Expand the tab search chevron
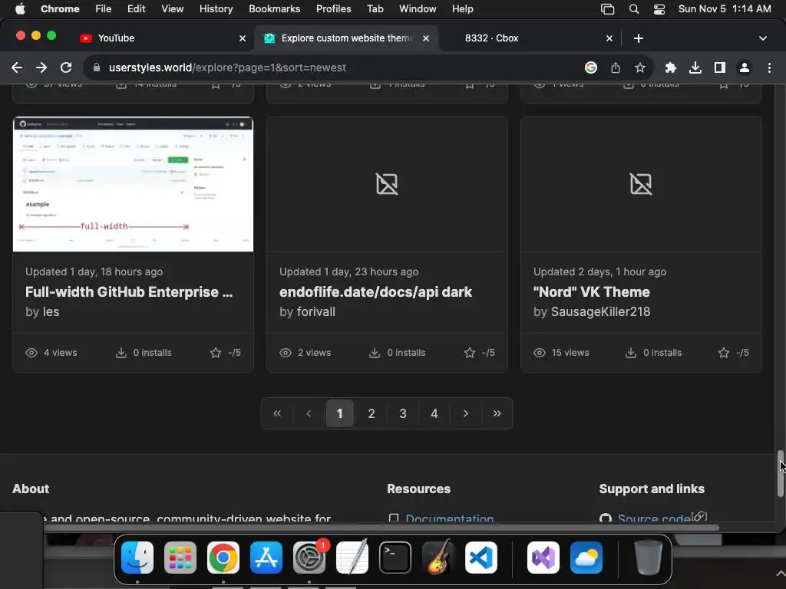786x589 pixels. [763, 38]
